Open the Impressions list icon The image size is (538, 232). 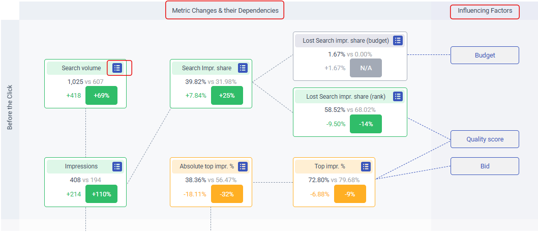pos(117,166)
